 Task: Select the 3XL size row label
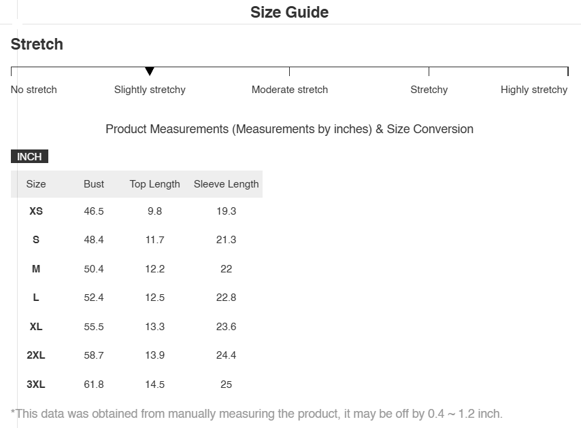click(36, 385)
